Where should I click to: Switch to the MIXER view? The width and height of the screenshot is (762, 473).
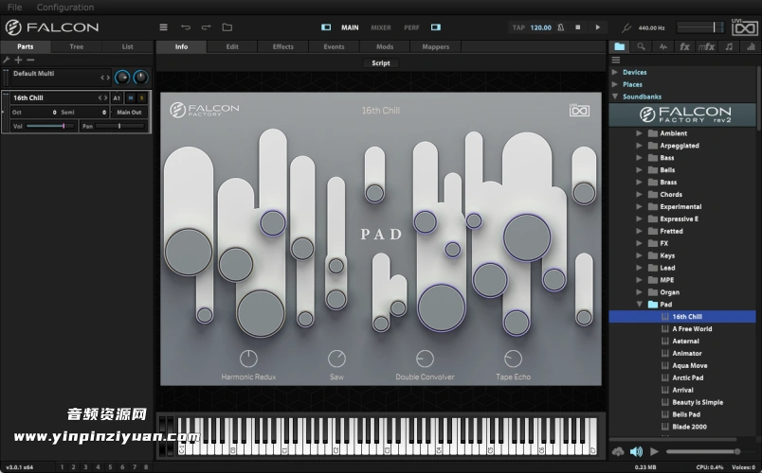381,27
